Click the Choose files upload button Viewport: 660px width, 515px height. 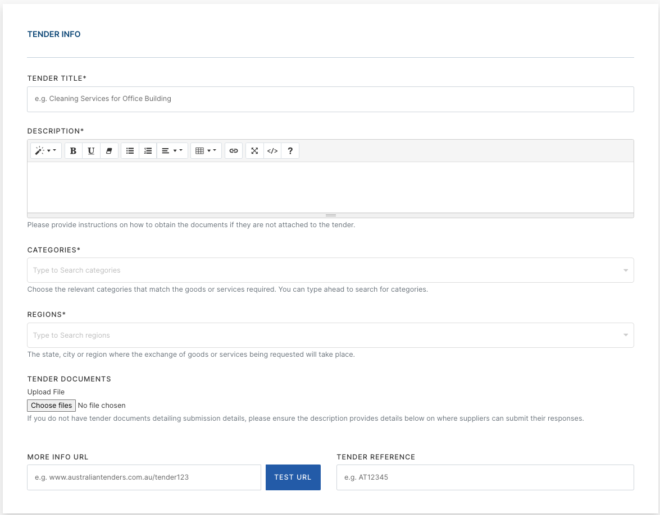(51, 406)
